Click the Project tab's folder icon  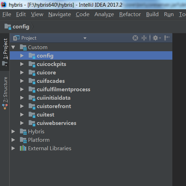5,64
